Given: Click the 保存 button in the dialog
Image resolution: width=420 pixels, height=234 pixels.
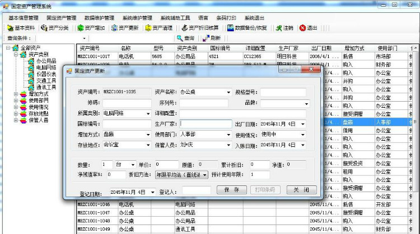Looking at the screenshot, I should pos(231,190).
